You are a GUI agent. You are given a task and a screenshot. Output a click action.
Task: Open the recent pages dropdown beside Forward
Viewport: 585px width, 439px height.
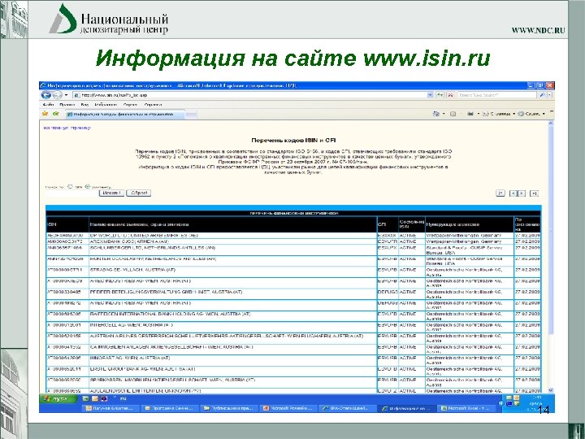pyautogui.click(x=67, y=95)
